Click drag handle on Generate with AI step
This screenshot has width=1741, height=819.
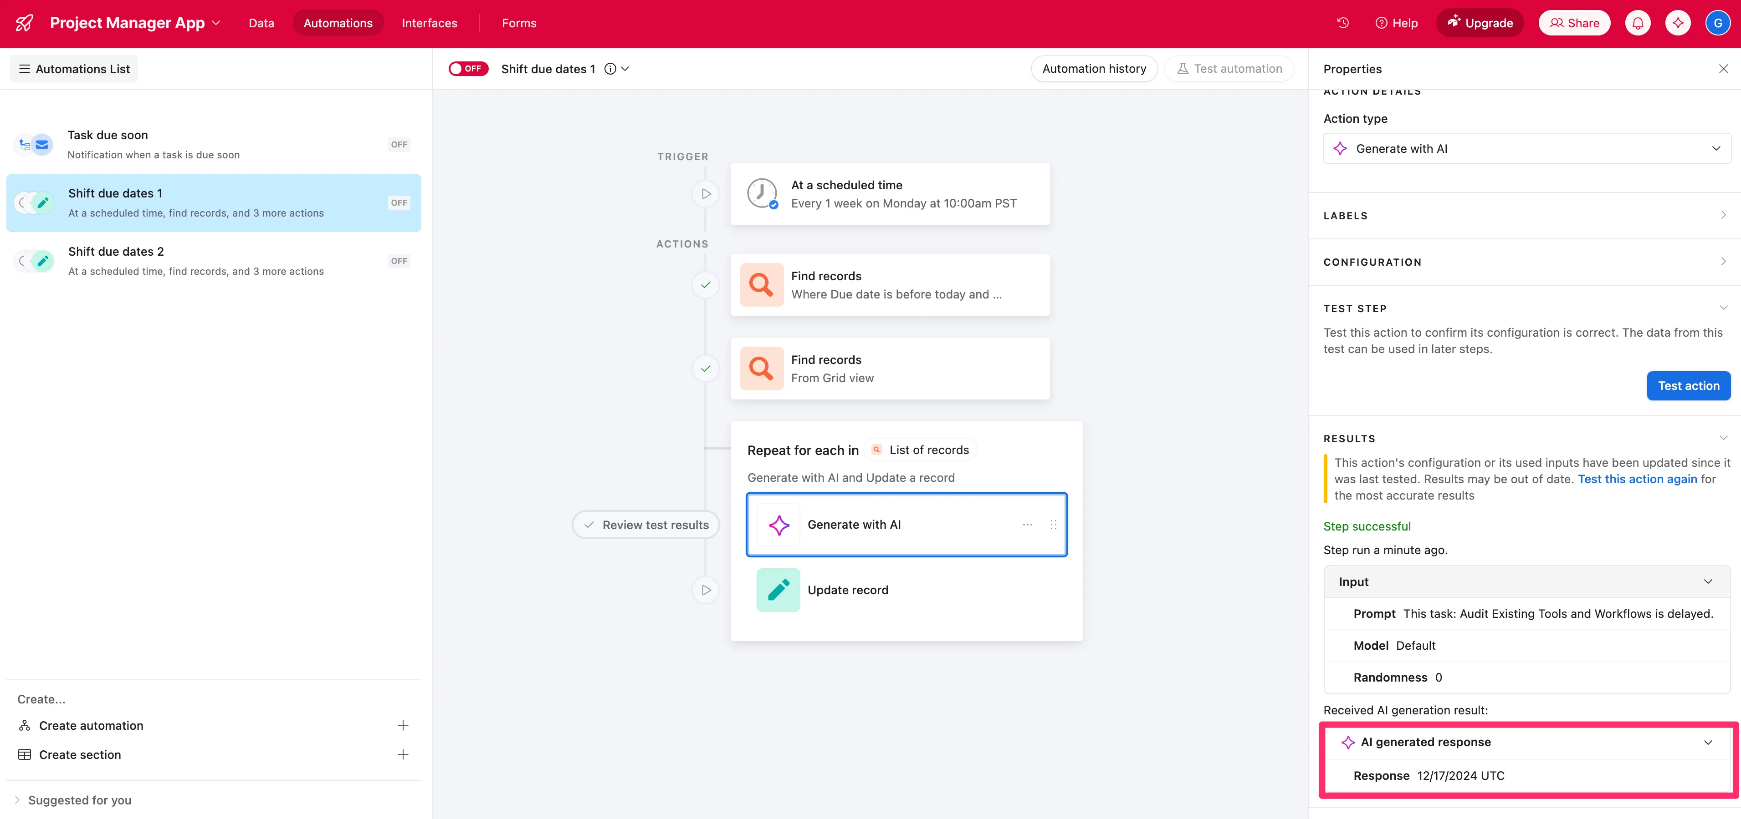coord(1053,525)
